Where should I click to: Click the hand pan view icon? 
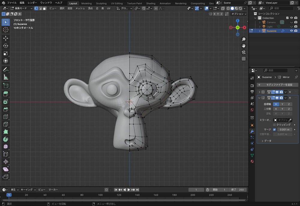244,46
